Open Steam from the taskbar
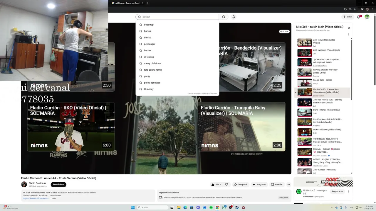The height and width of the screenshot is (211, 376). click(x=237, y=207)
